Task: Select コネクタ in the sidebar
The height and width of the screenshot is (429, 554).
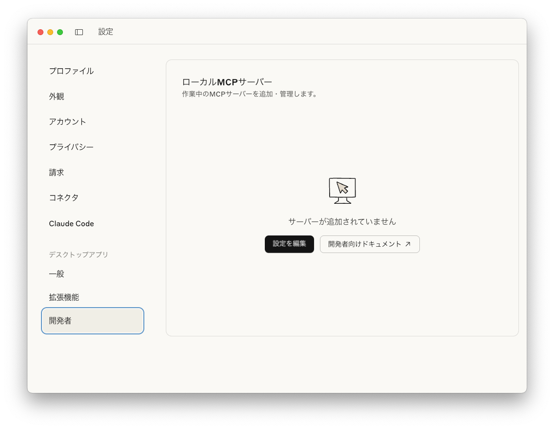Action: tap(93, 198)
